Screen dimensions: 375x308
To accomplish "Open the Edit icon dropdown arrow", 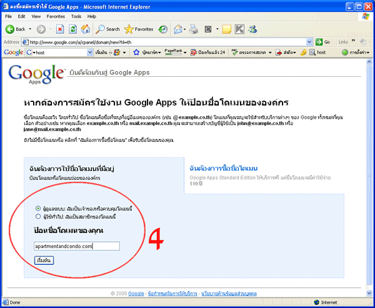I will coord(217,29).
